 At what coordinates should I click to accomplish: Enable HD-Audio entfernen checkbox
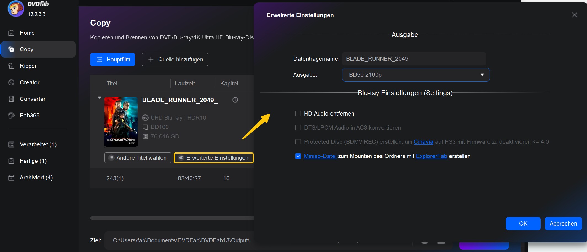tap(298, 114)
